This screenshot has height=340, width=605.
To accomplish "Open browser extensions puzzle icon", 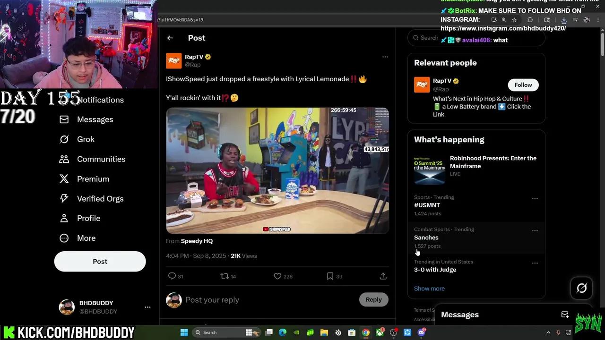I will point(530,20).
